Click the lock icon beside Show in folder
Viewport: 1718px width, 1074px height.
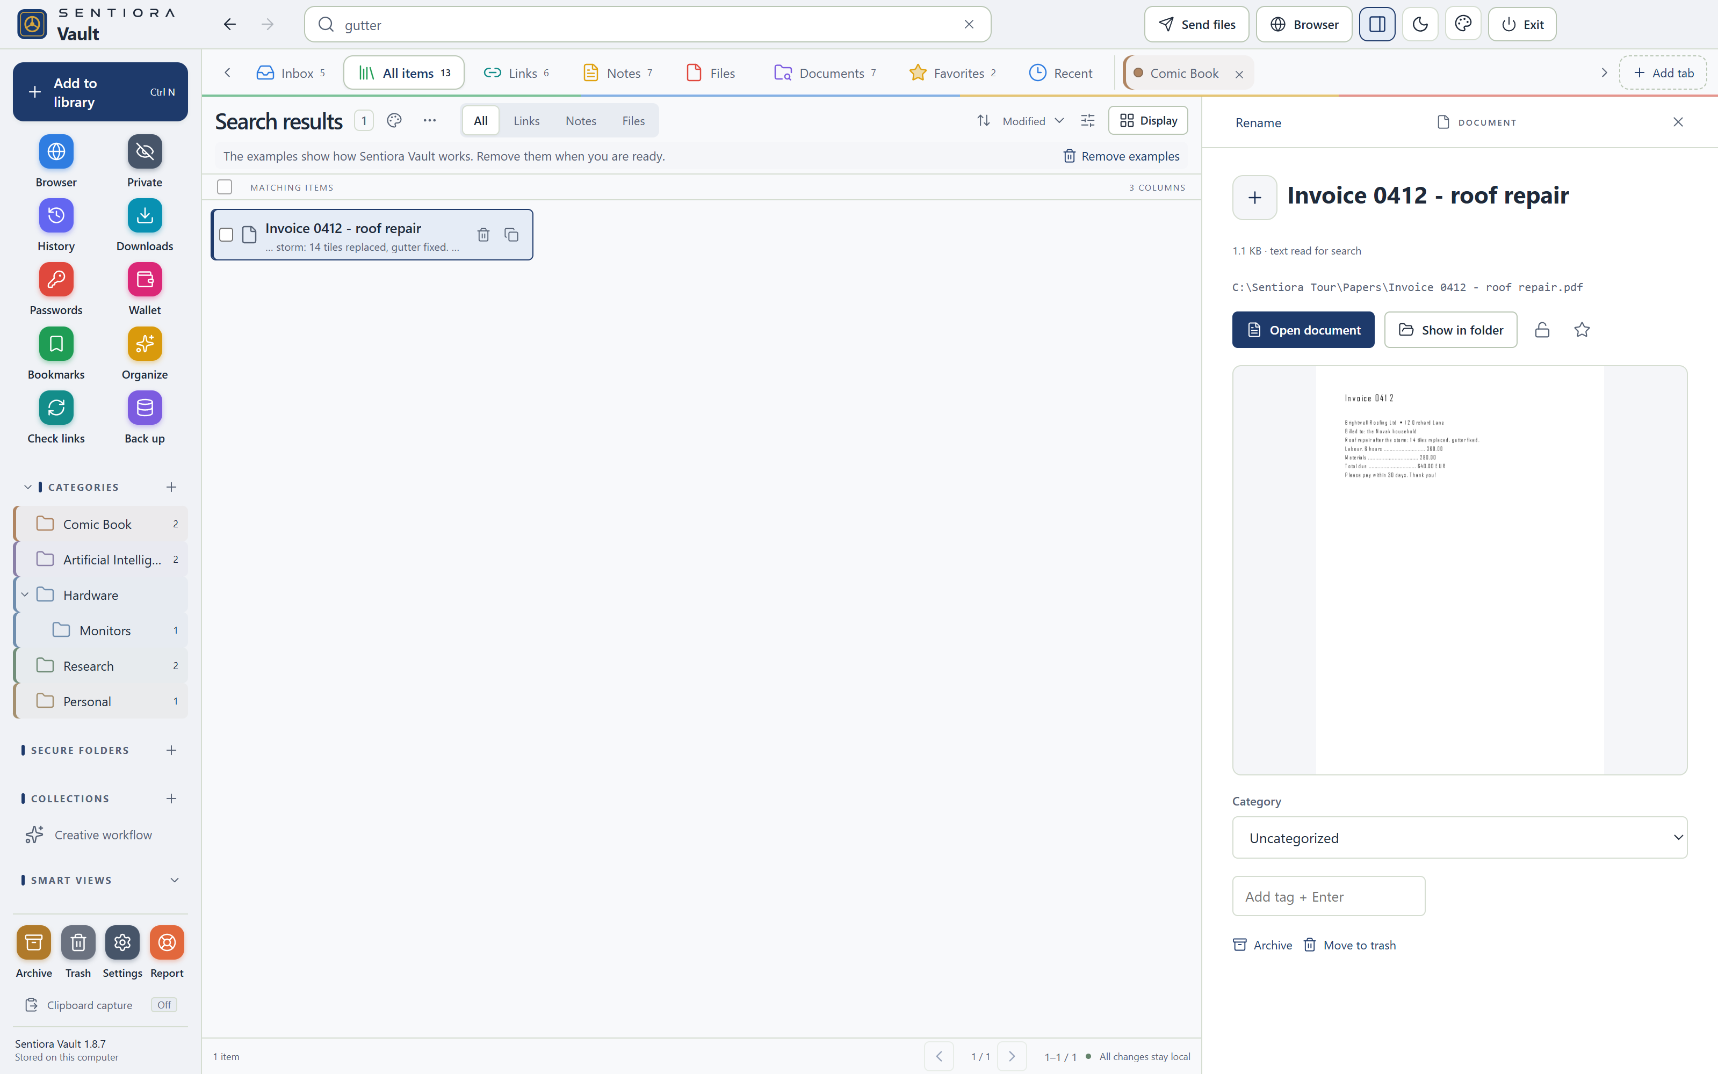click(1542, 330)
